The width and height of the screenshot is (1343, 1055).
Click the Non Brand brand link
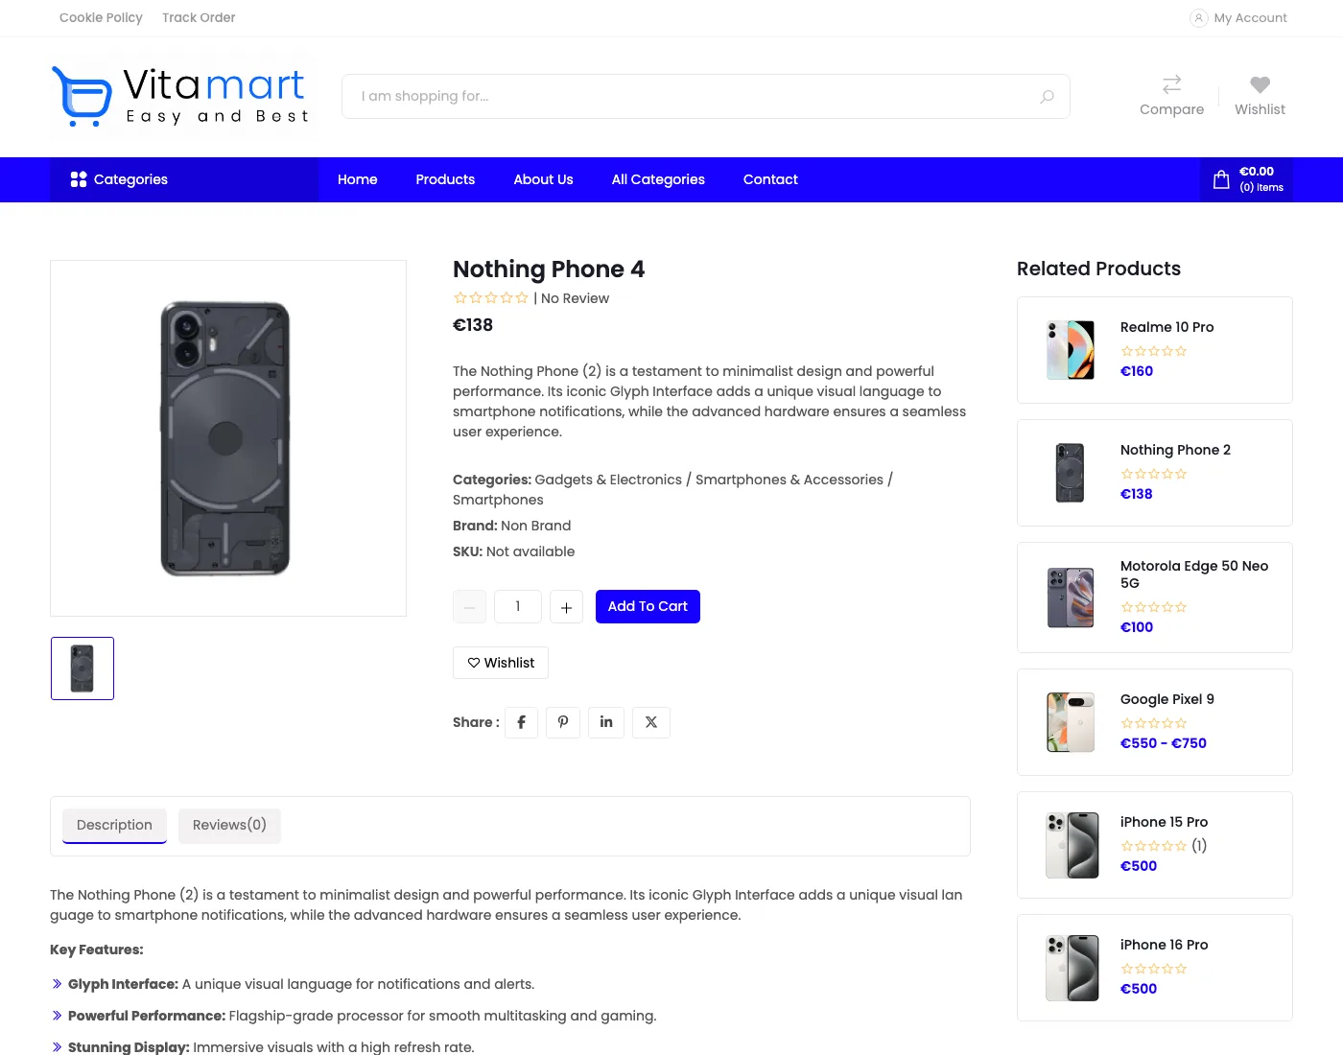pos(536,526)
